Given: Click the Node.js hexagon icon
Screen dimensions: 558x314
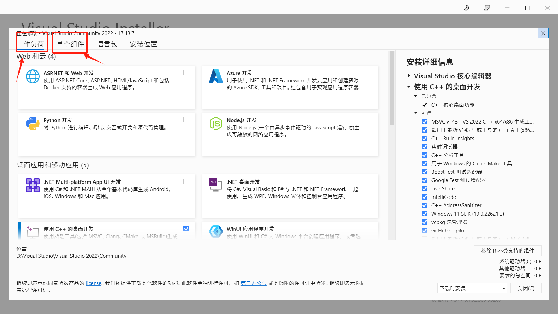Looking at the screenshot, I should pyautogui.click(x=216, y=124).
